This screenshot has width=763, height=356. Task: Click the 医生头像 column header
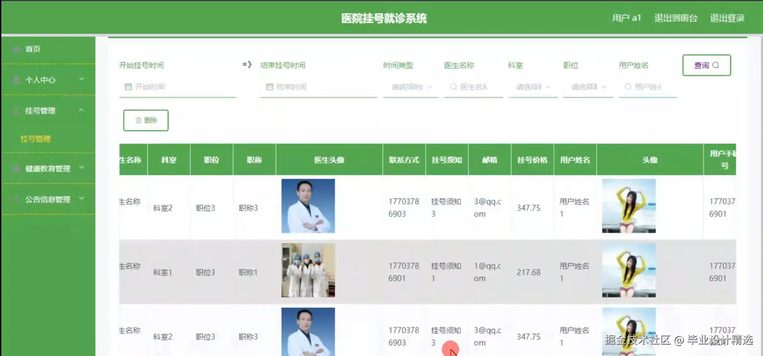[x=330, y=160]
